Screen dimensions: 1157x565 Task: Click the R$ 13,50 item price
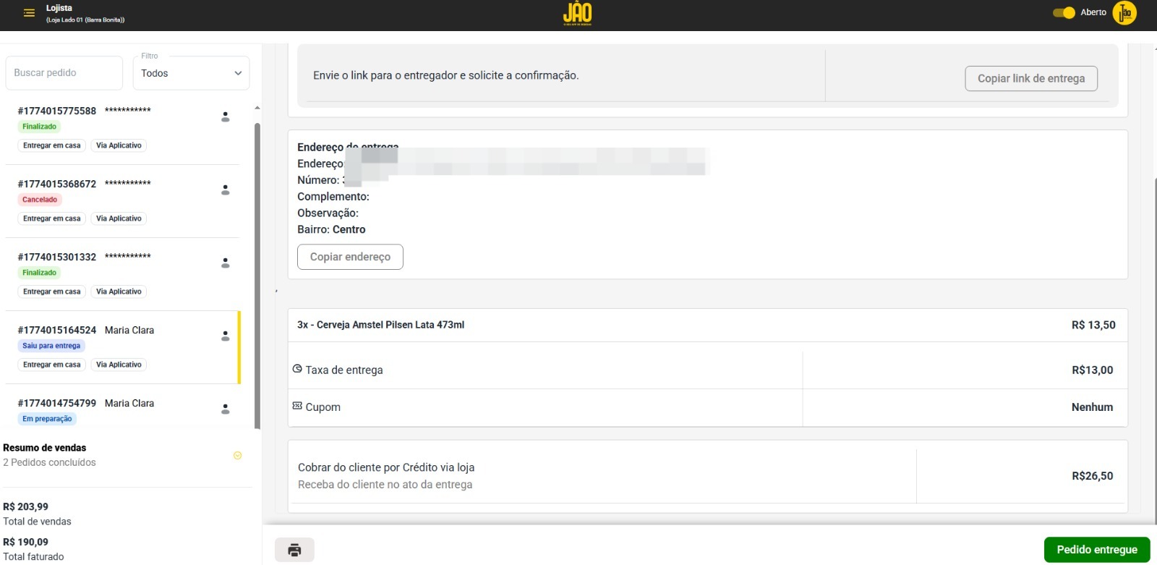(1093, 325)
